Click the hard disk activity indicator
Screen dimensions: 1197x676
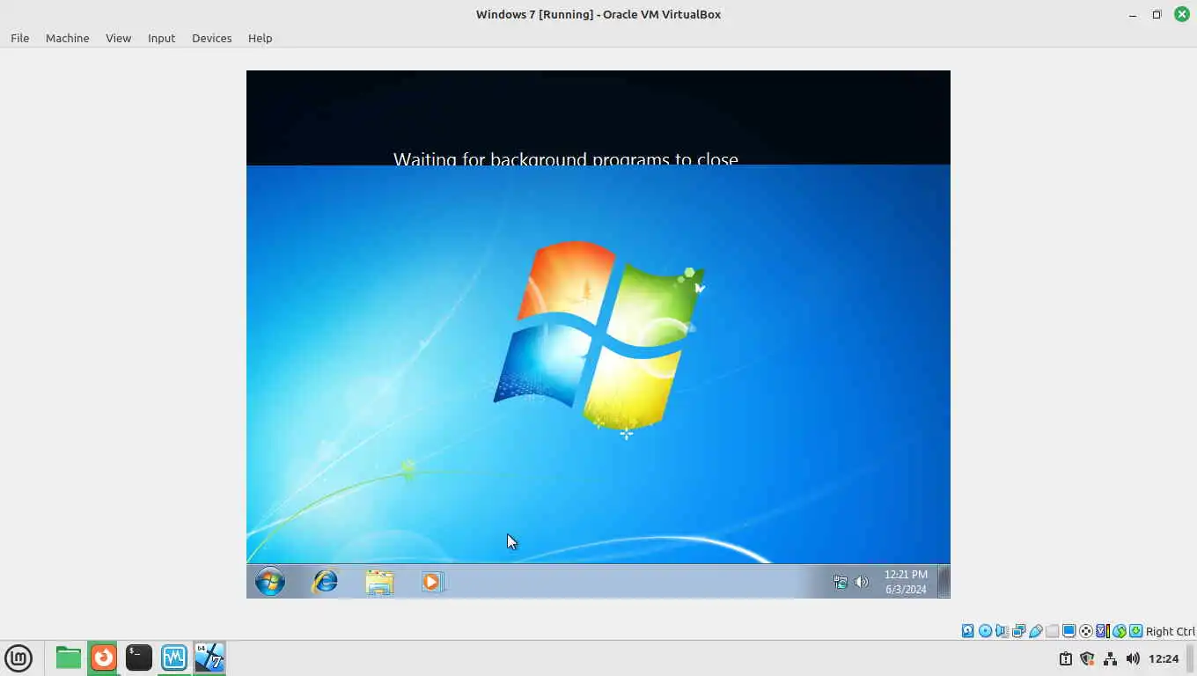(968, 631)
